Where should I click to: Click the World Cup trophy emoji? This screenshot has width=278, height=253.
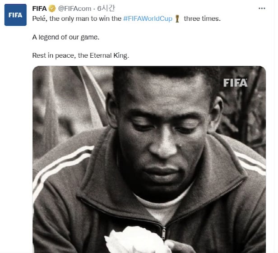tap(177, 19)
